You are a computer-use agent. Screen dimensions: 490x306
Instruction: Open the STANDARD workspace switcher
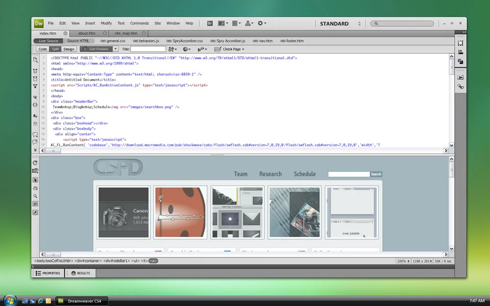point(341,24)
